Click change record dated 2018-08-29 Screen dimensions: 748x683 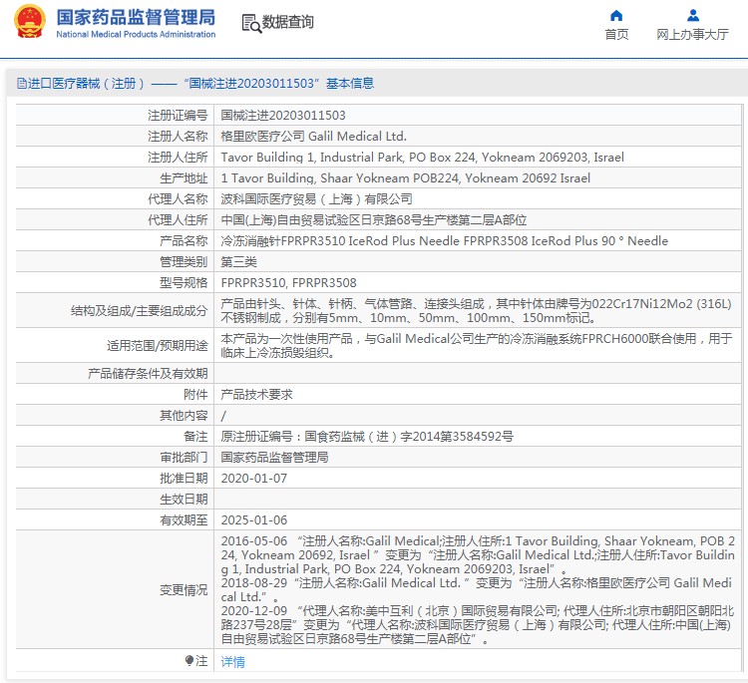[476, 590]
